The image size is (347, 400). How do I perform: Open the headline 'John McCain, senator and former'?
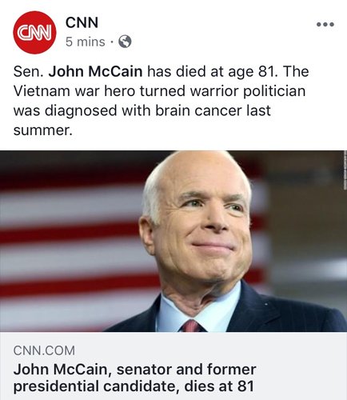(x=135, y=370)
